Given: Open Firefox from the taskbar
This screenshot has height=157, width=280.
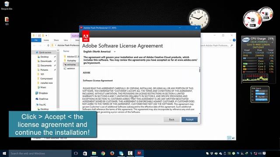Looking at the screenshot, I should click(x=112, y=153).
